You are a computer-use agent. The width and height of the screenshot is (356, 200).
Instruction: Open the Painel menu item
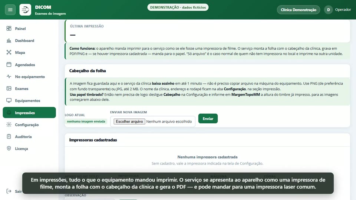(x=29, y=29)
